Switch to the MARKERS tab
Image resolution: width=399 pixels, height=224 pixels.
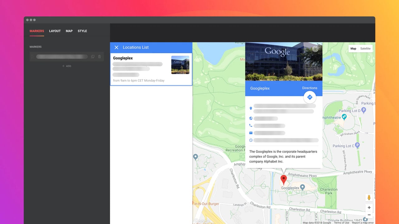37,31
